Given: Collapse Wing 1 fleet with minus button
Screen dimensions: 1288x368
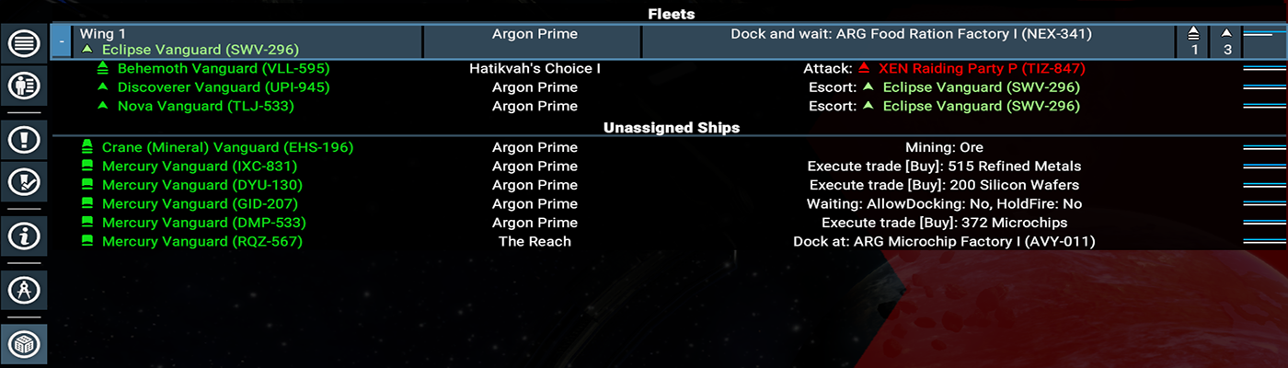Looking at the screenshot, I should tap(62, 41).
